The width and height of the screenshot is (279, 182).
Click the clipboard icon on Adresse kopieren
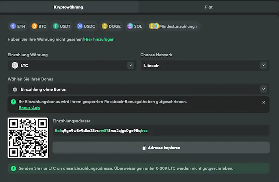click(x=144, y=148)
